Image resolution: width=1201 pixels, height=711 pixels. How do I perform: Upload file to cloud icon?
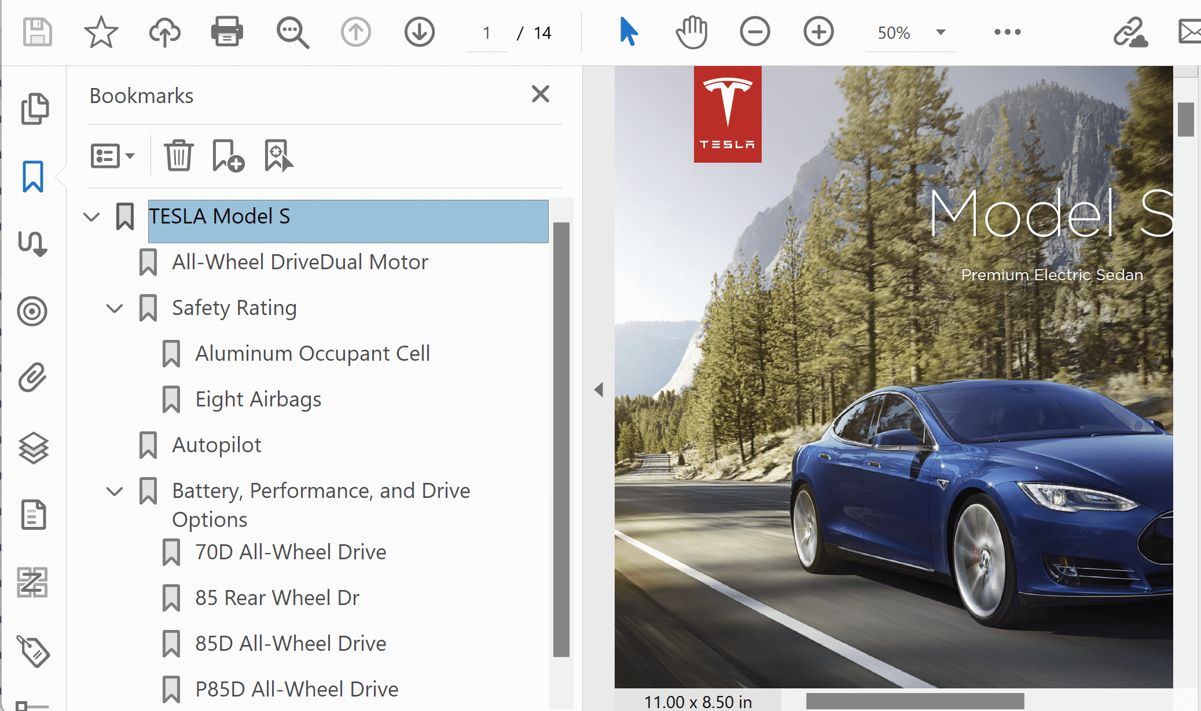click(165, 32)
